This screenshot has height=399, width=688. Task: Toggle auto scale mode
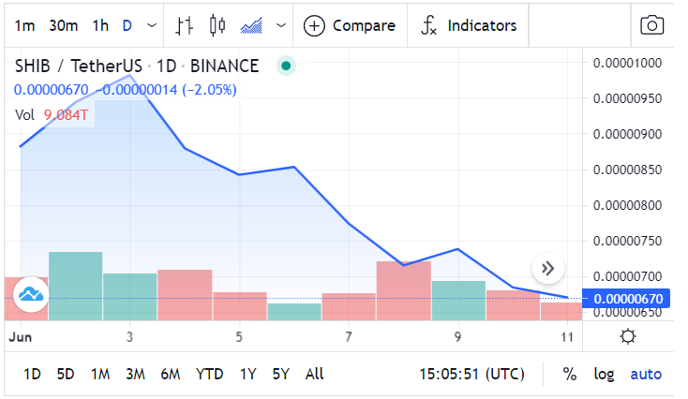point(646,374)
